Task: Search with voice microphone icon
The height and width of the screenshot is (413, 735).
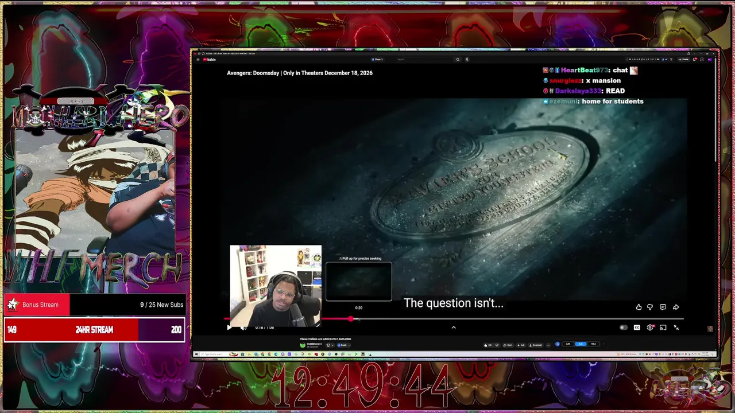Action: pyautogui.click(x=467, y=59)
